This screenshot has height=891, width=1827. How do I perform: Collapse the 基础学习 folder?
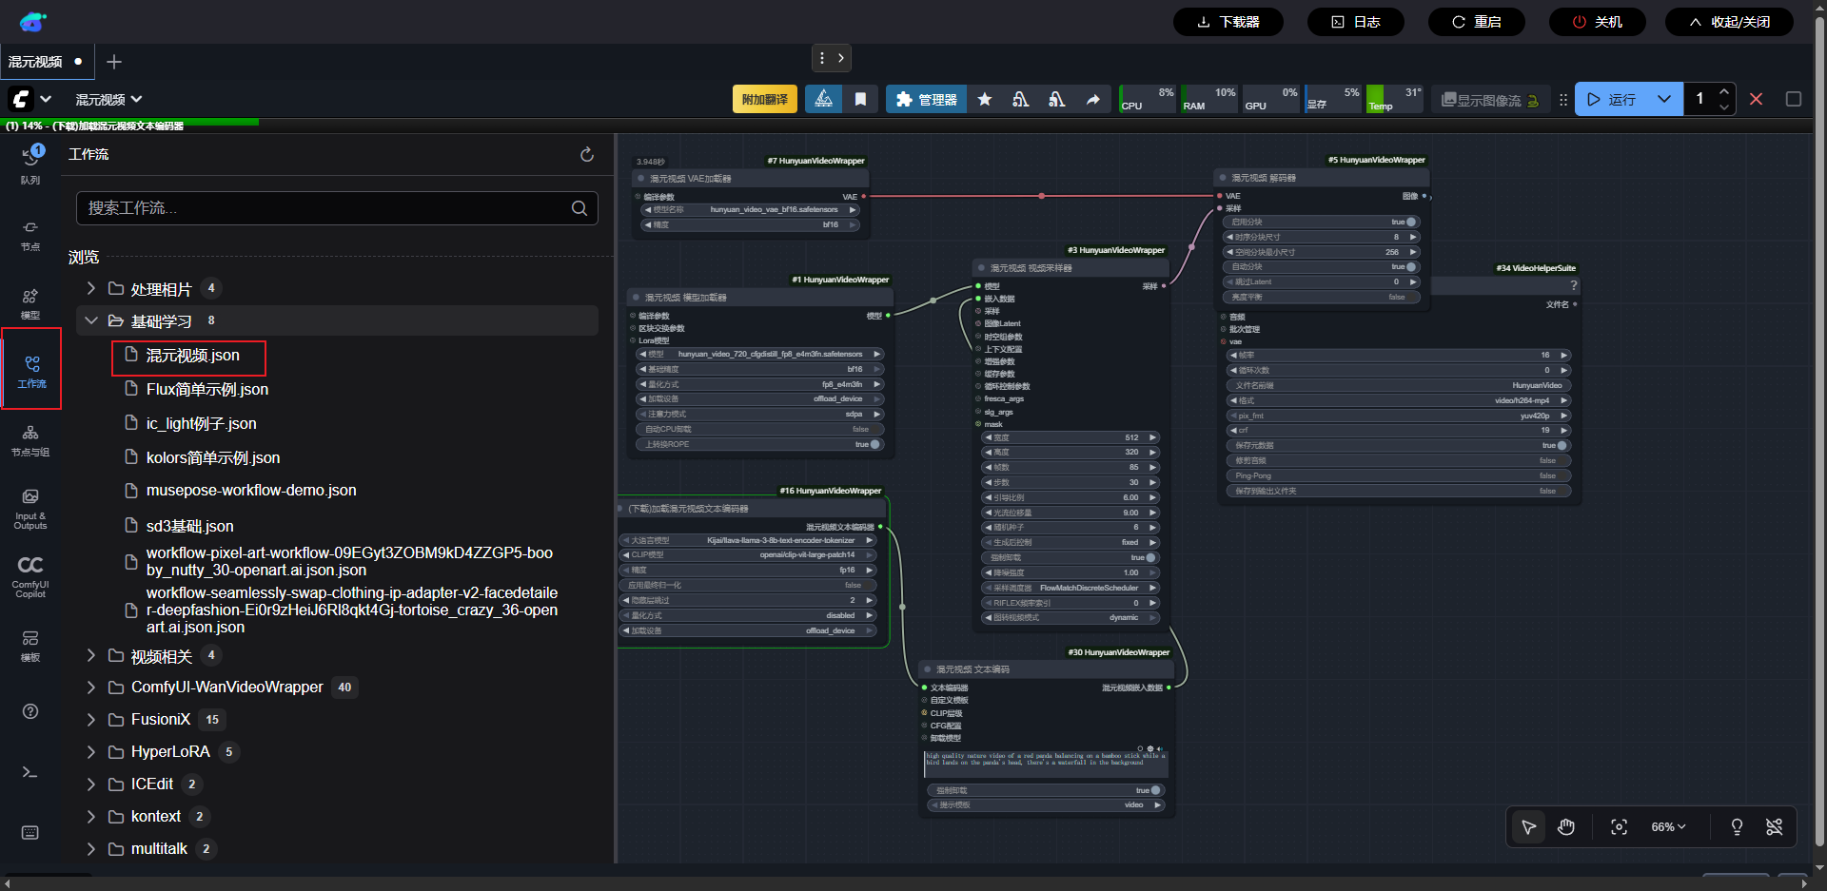91,320
